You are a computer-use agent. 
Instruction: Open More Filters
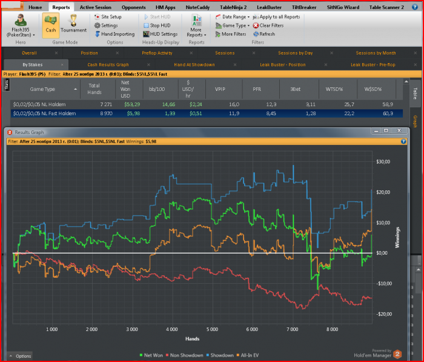(x=231, y=34)
